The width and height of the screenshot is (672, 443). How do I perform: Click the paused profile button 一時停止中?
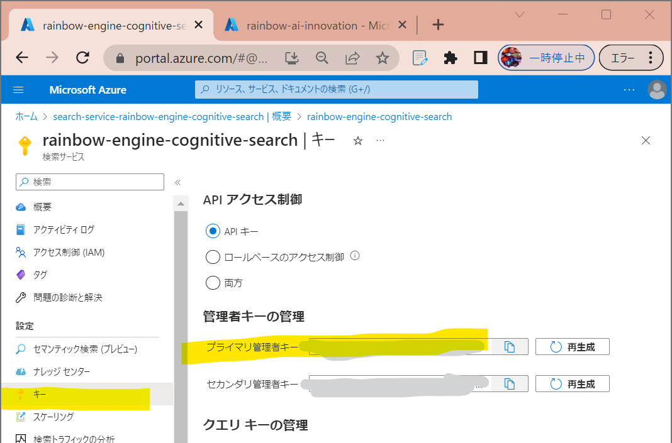(x=546, y=58)
